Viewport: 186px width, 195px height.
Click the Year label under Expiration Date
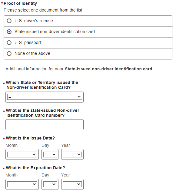pos(65,175)
